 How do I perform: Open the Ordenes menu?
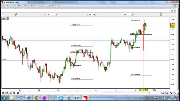click(20, 6)
